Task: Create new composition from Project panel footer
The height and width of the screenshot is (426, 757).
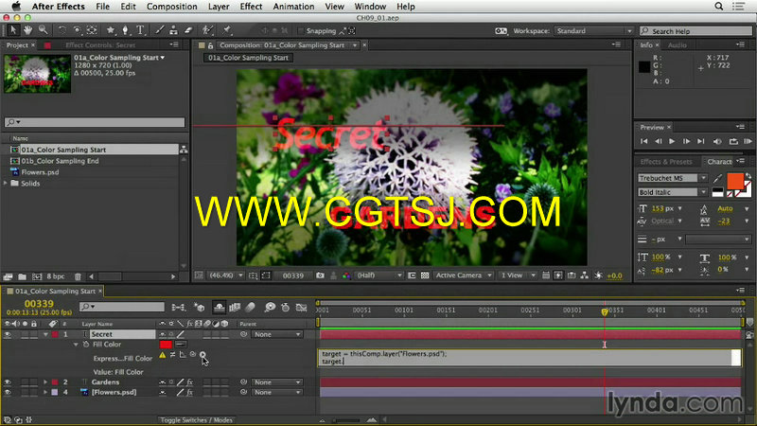Action: click(x=37, y=276)
